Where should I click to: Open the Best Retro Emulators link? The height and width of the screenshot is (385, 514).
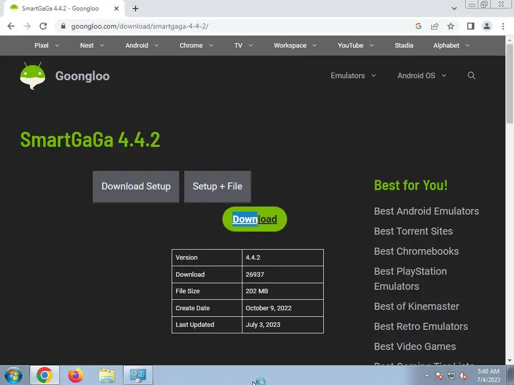pos(421,326)
